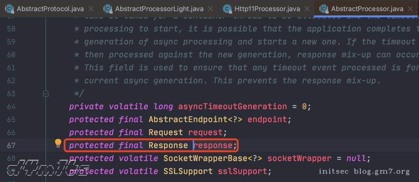
Task: Click the Java class icon on AbstractProtocol.java tab
Action: pos(9,9)
